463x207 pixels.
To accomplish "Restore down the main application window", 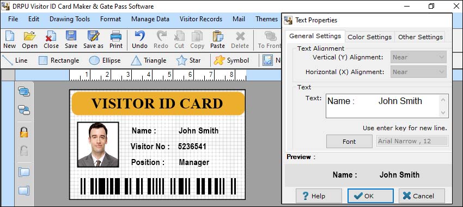I will [x=431, y=6].
